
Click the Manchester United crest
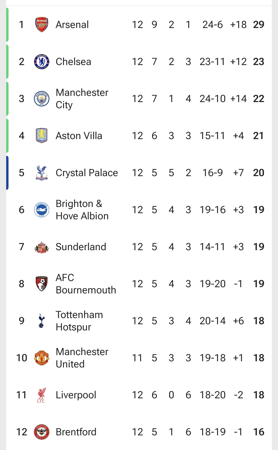click(41, 358)
